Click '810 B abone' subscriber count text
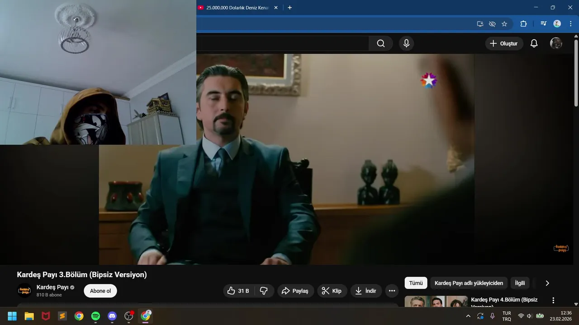579x325 pixels. coord(49,295)
